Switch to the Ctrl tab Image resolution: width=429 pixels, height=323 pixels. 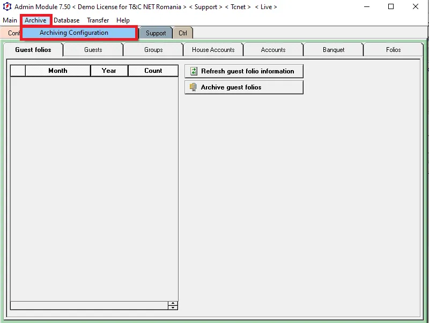[183, 33]
